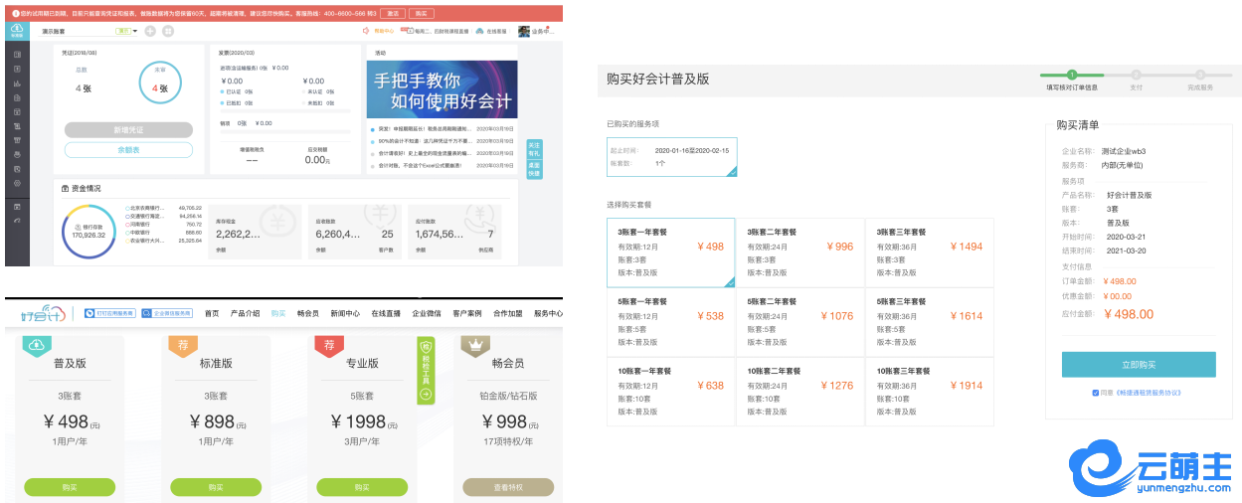The image size is (1242, 503).
Task: Click the green 税检工具 shield ribbon
Action: (x=426, y=370)
